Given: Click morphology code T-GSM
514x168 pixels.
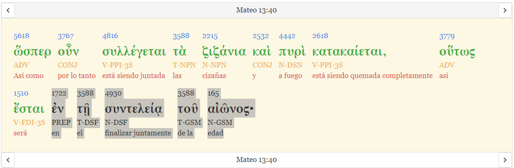Looking at the screenshot, I should click(x=189, y=123).
